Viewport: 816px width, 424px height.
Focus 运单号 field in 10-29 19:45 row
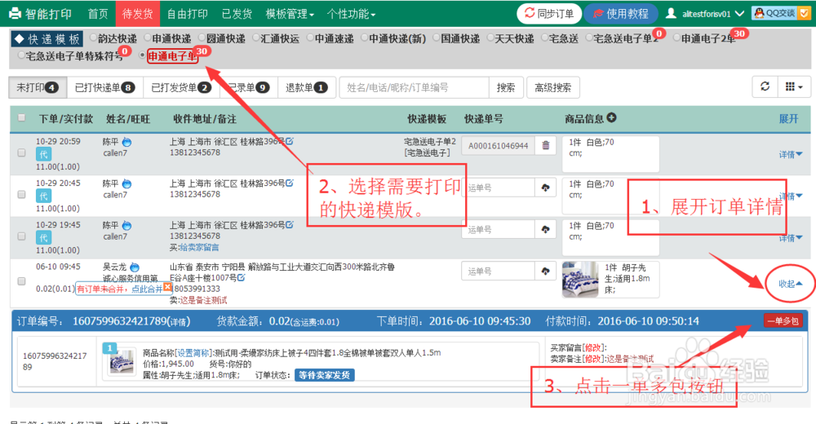(498, 229)
